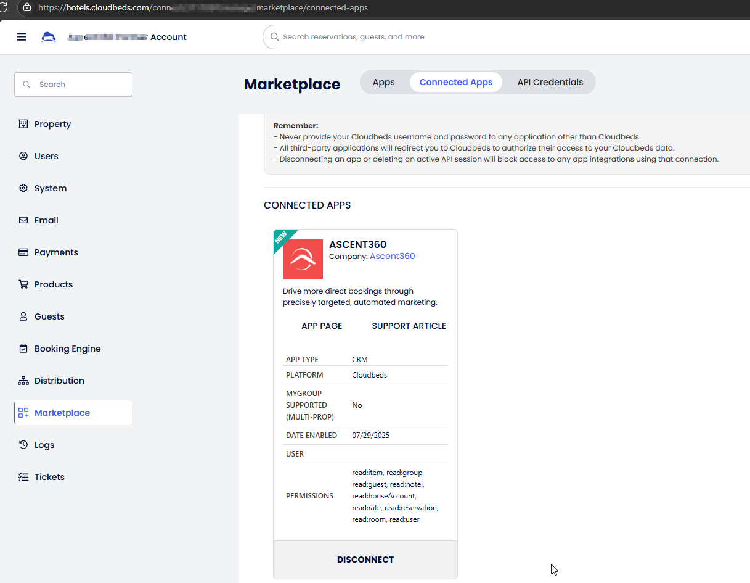Image resolution: width=750 pixels, height=583 pixels.
Task: Select the Connected Apps tab
Action: (x=456, y=82)
